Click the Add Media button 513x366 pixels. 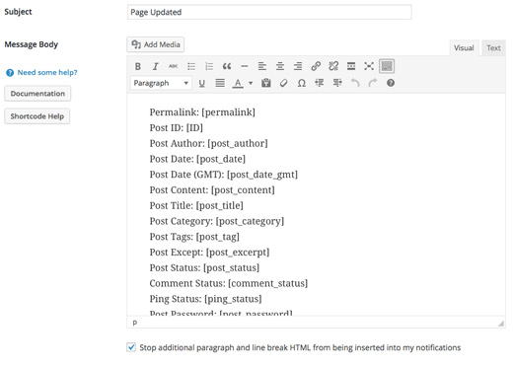point(156,44)
